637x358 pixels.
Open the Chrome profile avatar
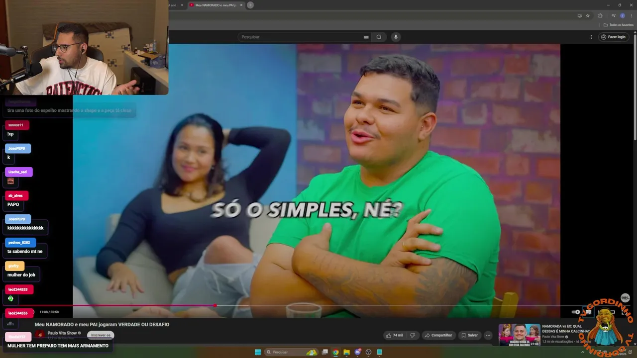point(622,15)
